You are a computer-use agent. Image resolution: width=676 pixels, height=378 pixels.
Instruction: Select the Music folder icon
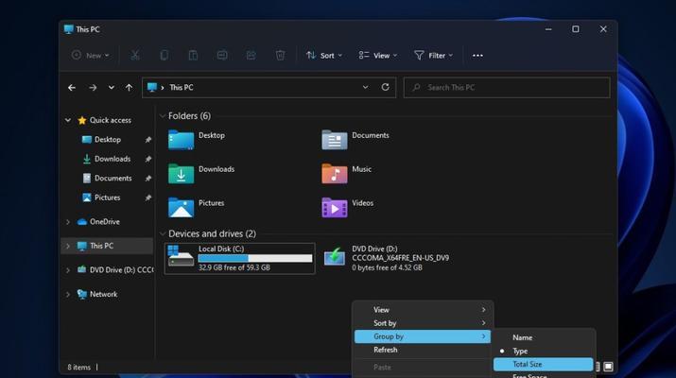(334, 173)
